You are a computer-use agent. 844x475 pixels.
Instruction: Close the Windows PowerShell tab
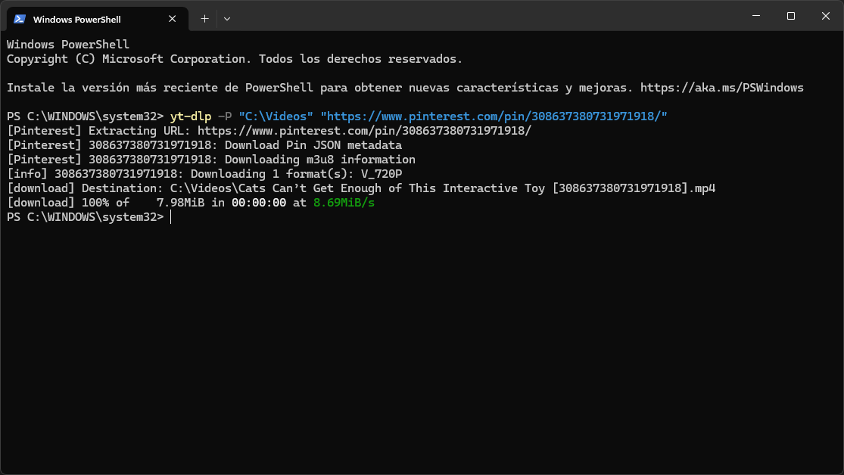click(x=173, y=19)
